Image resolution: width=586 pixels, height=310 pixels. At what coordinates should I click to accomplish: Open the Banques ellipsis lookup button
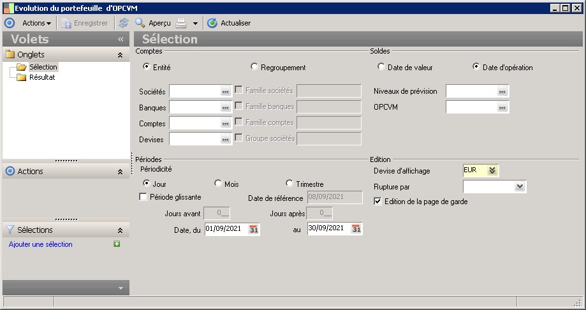click(x=225, y=107)
